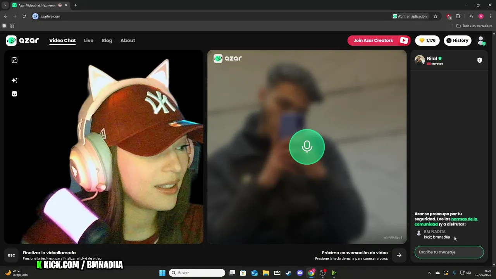496x279 pixels.
Task: Skip to next video conversation arrow
Action: (399, 255)
